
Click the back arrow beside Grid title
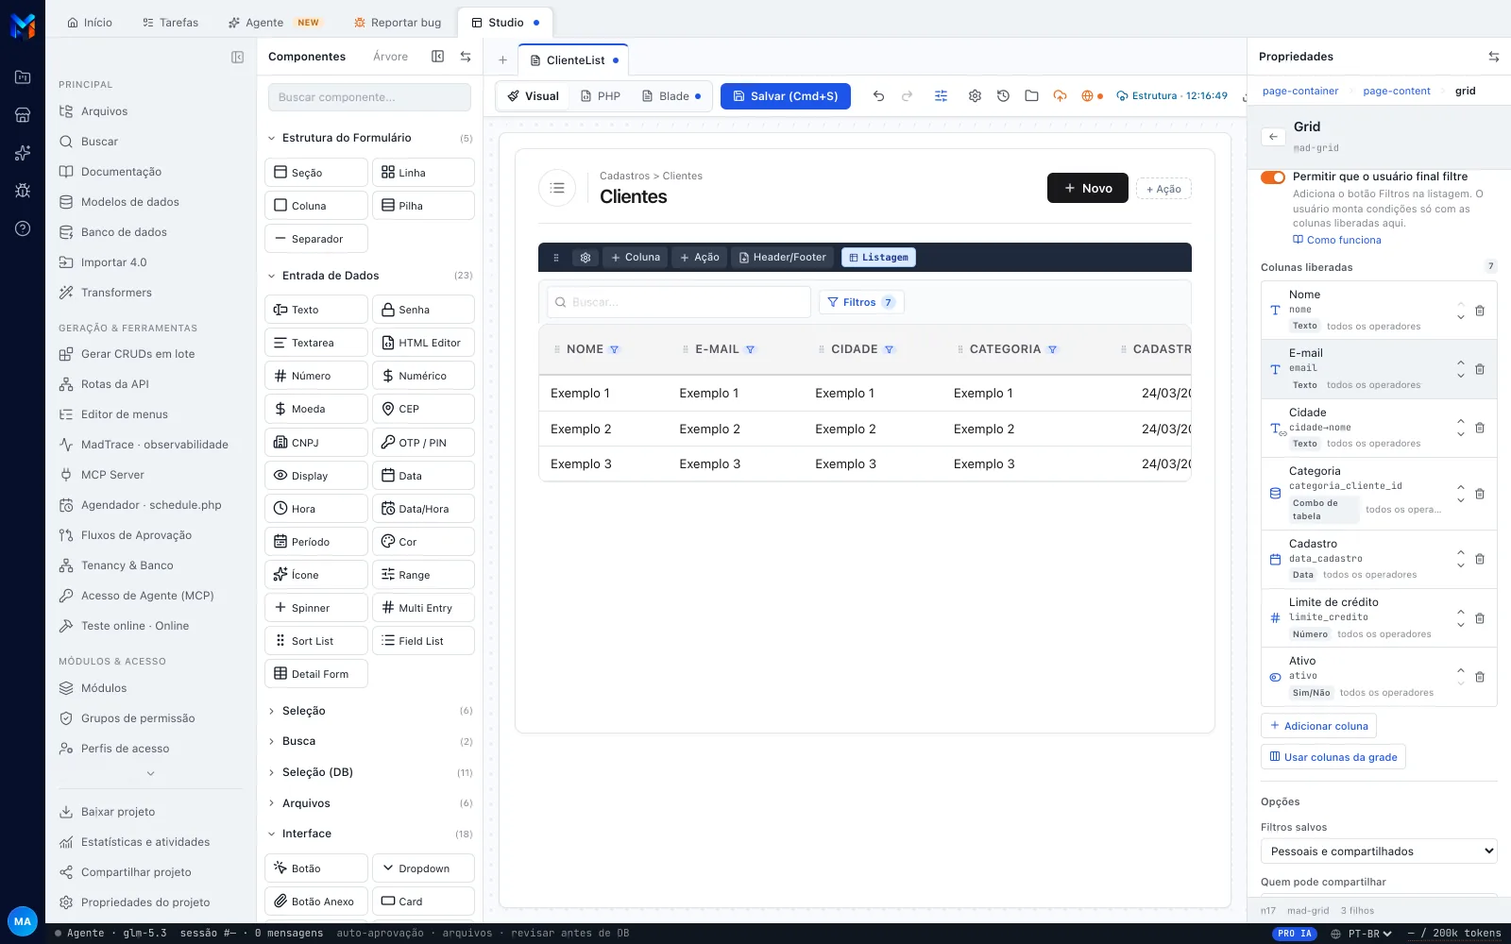pyautogui.click(x=1273, y=137)
